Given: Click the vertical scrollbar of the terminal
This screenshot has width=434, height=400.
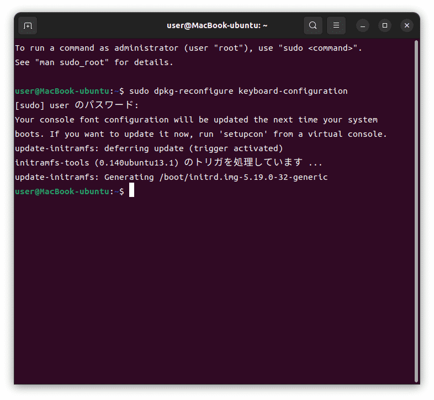Looking at the screenshot, I should click(x=416, y=211).
